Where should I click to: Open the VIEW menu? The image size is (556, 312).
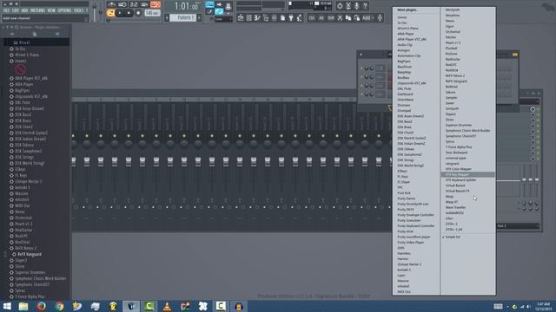tap(51, 10)
